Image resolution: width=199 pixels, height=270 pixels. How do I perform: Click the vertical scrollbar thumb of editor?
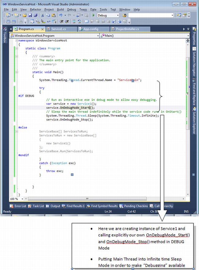click(188, 93)
